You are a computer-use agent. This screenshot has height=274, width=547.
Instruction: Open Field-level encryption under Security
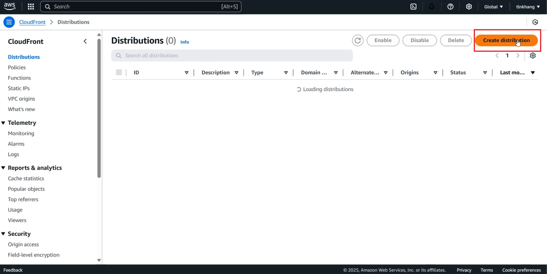pyautogui.click(x=34, y=255)
